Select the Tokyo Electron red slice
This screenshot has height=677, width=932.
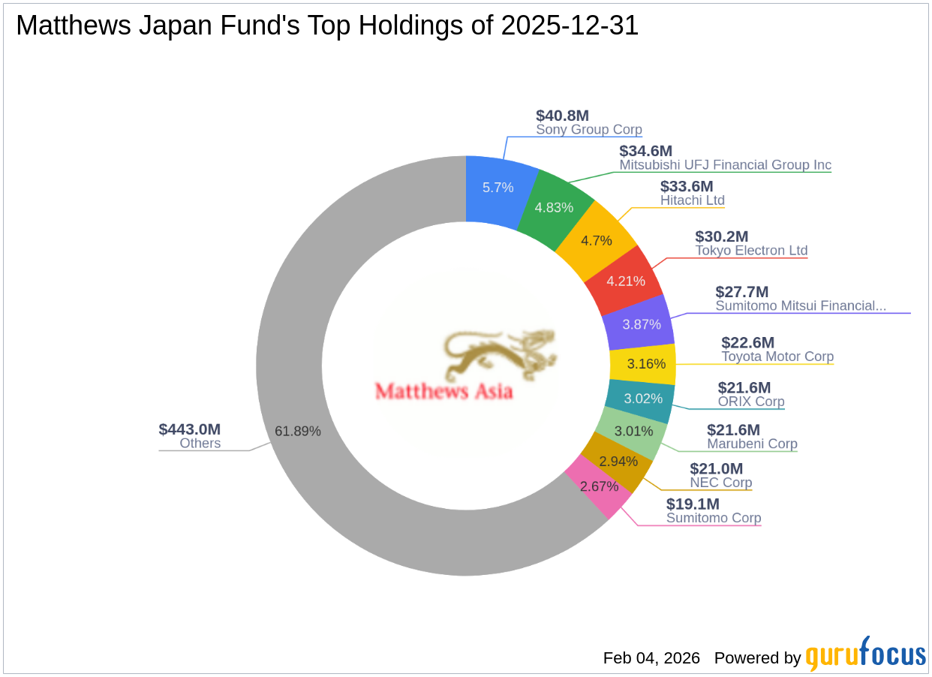(626, 281)
